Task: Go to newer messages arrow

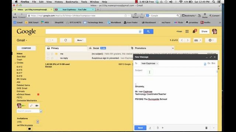Action: coord(182,40)
